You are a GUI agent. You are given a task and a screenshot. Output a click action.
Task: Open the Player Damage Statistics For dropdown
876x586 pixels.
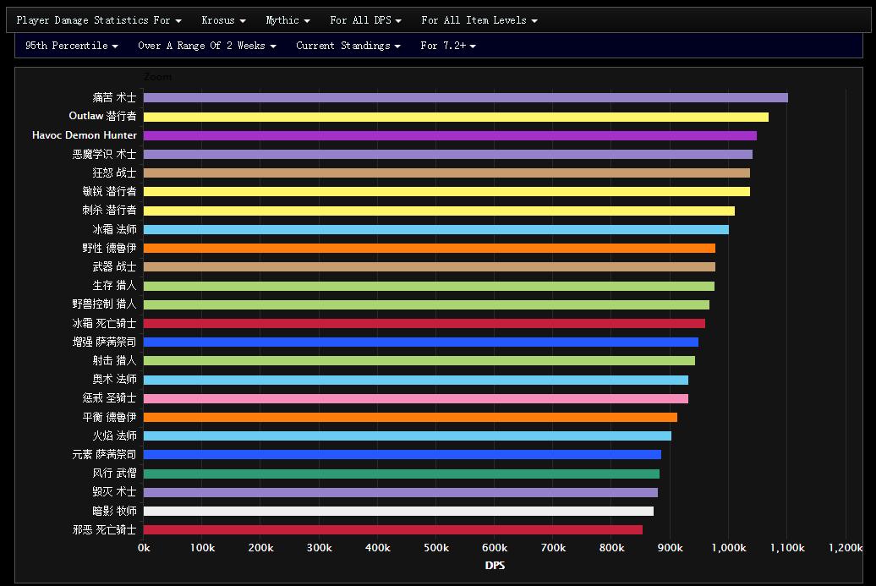[x=98, y=20]
